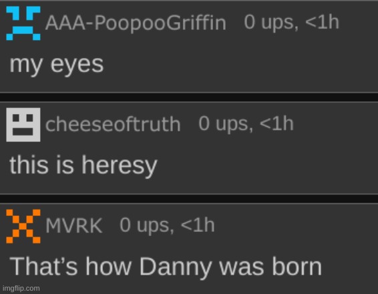Open AAA-PoopooGriffin's user profile
The image size is (378, 294).
click(136, 23)
